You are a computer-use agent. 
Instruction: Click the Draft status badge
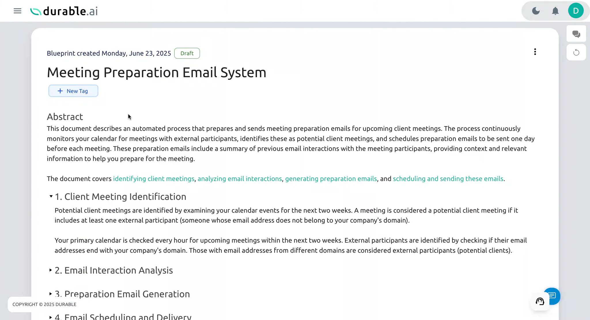[x=187, y=53]
